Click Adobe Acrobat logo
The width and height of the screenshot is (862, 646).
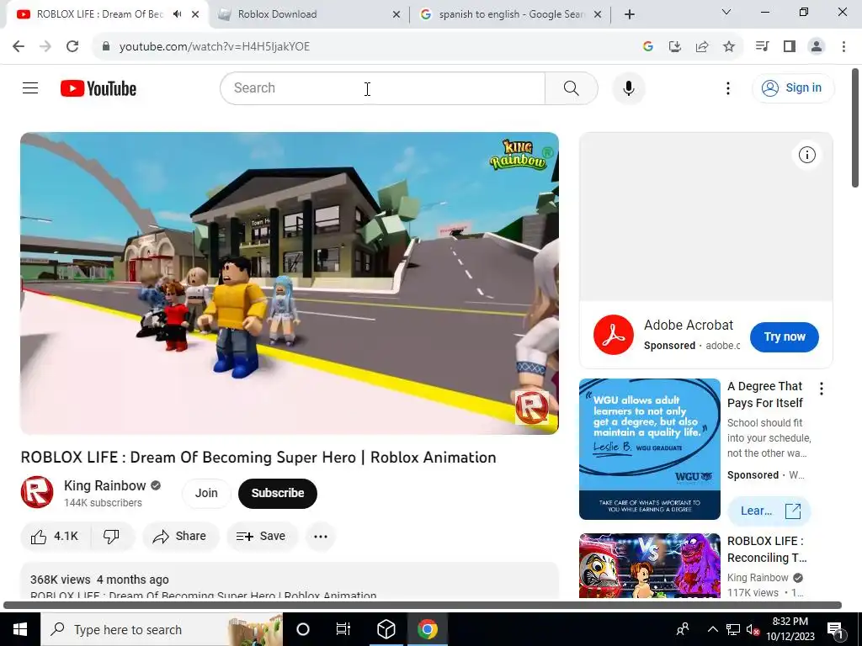tap(614, 335)
